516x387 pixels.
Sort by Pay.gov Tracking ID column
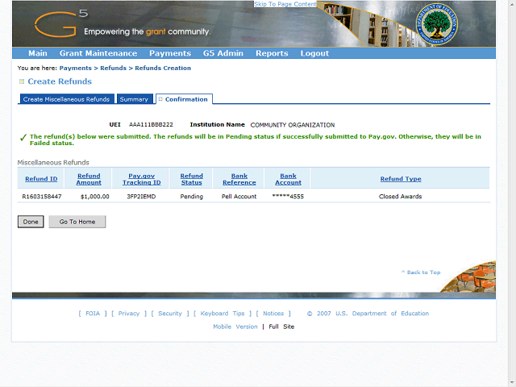(x=142, y=179)
